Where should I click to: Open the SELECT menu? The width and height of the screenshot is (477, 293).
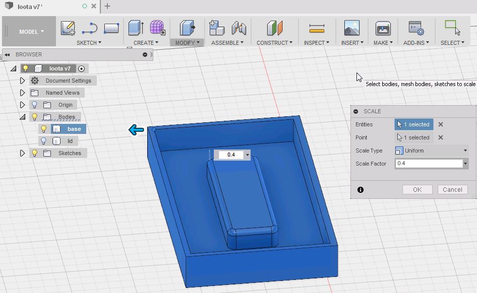452,43
